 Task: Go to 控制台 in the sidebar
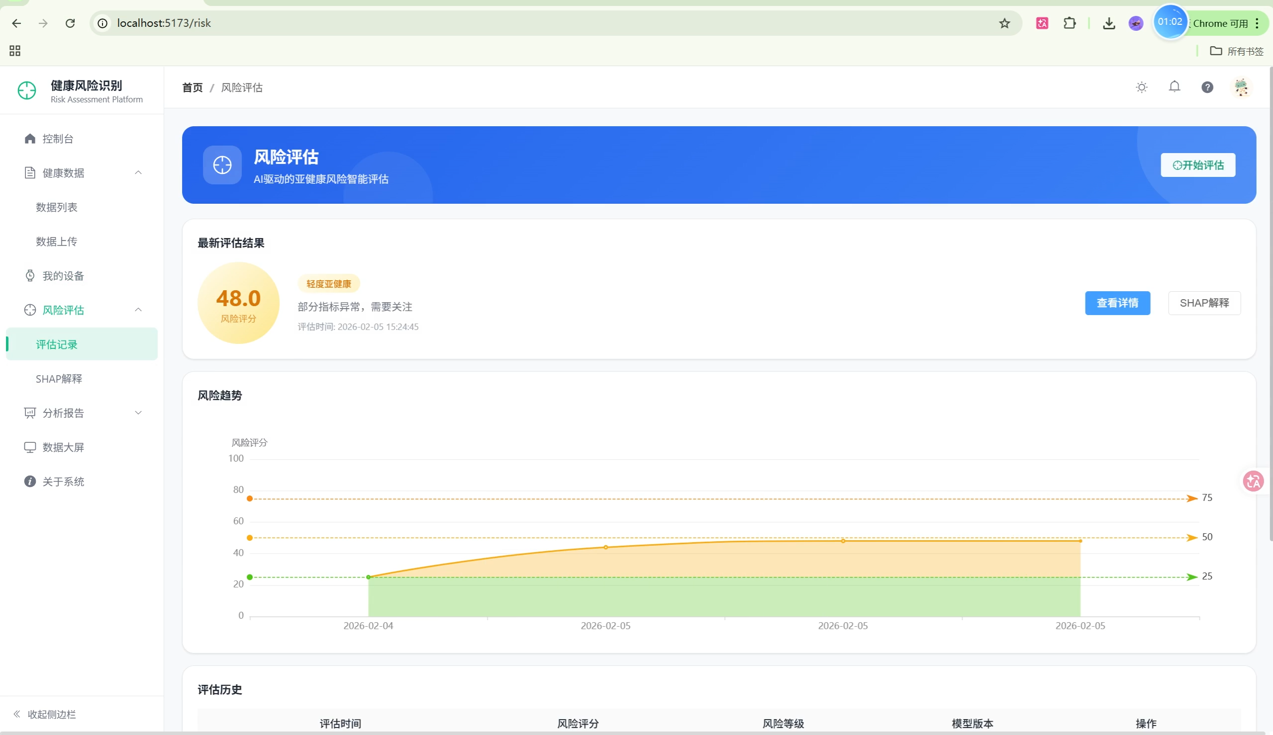58,139
